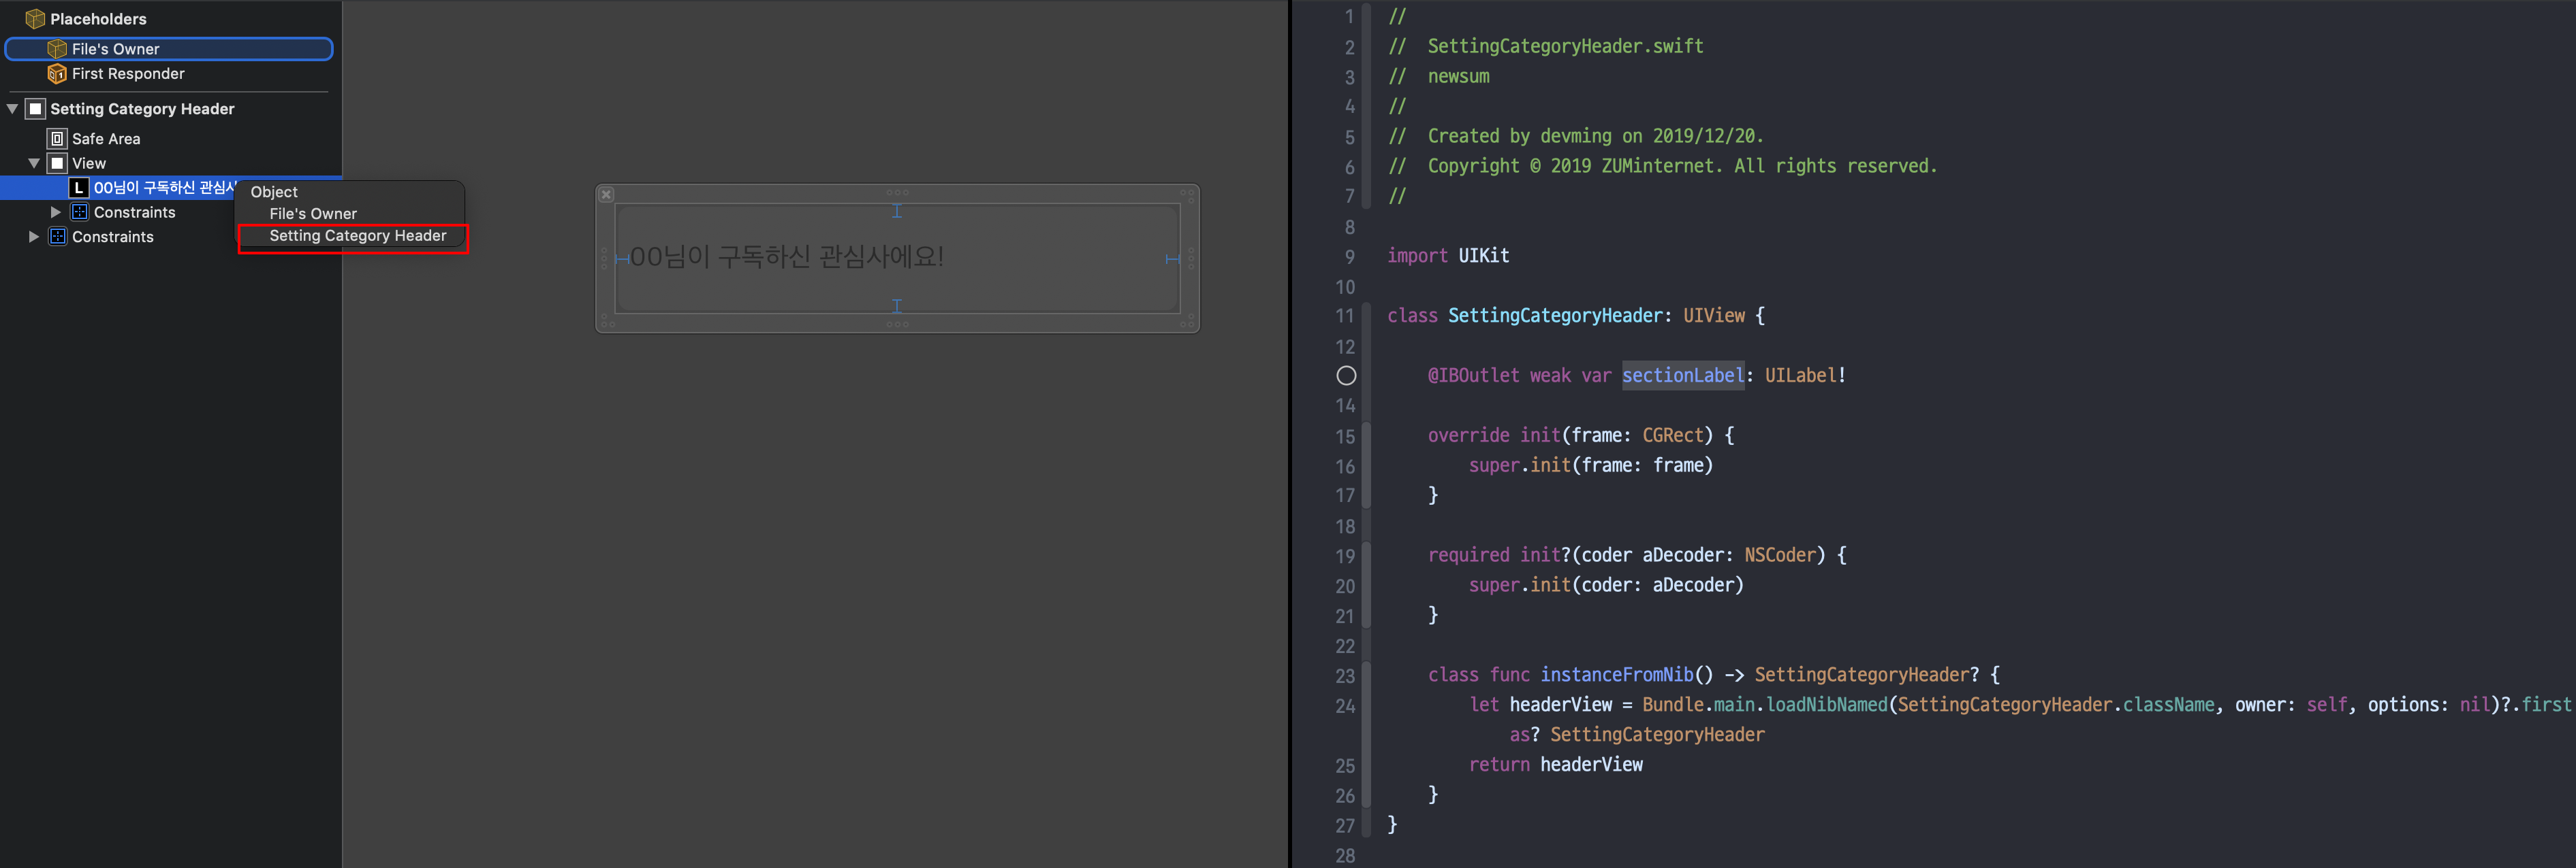Image resolution: width=2576 pixels, height=868 pixels.
Task: Select File's Owner placeholder cube icon
Action: [56, 49]
